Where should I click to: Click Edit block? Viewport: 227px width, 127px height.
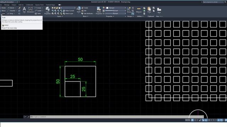(84, 11)
